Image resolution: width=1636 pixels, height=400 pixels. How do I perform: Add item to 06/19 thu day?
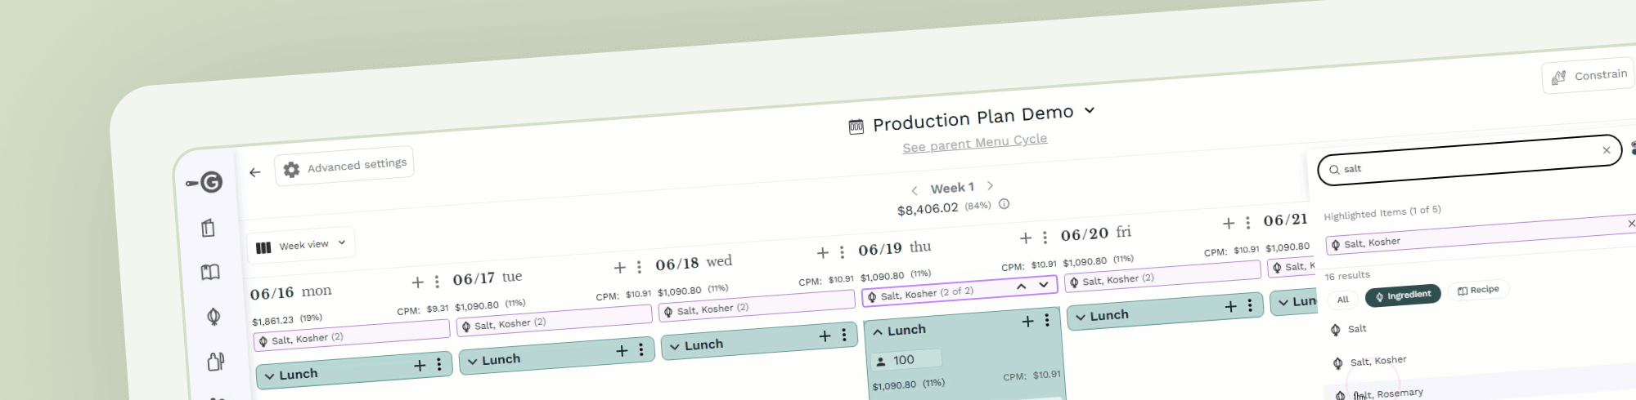1026,238
